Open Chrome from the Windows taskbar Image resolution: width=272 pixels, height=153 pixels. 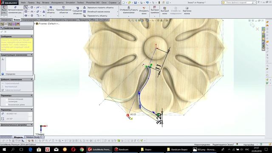point(82,149)
